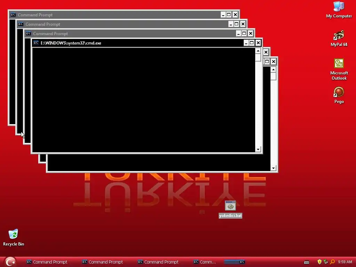Select the Recycle Bin icon
Screen dimensions: 356x267
click(x=14, y=237)
